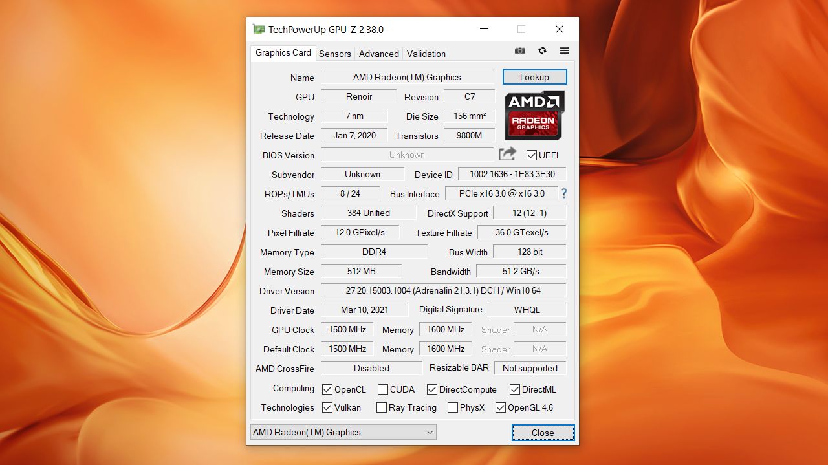Click the Subvendor field showing Unknown
828x465 pixels.
[x=362, y=174]
